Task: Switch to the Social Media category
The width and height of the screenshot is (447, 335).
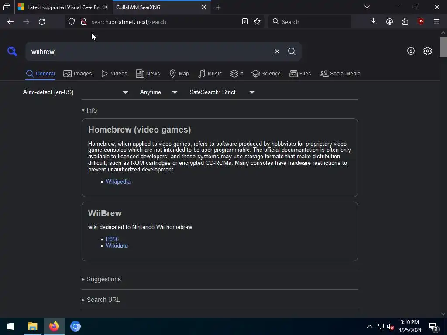Action: [x=340, y=74]
